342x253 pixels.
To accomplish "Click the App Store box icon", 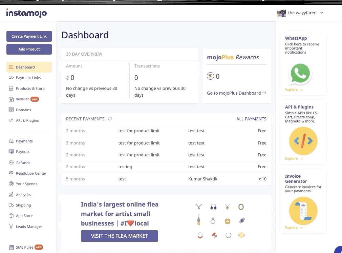I will click(11, 216).
